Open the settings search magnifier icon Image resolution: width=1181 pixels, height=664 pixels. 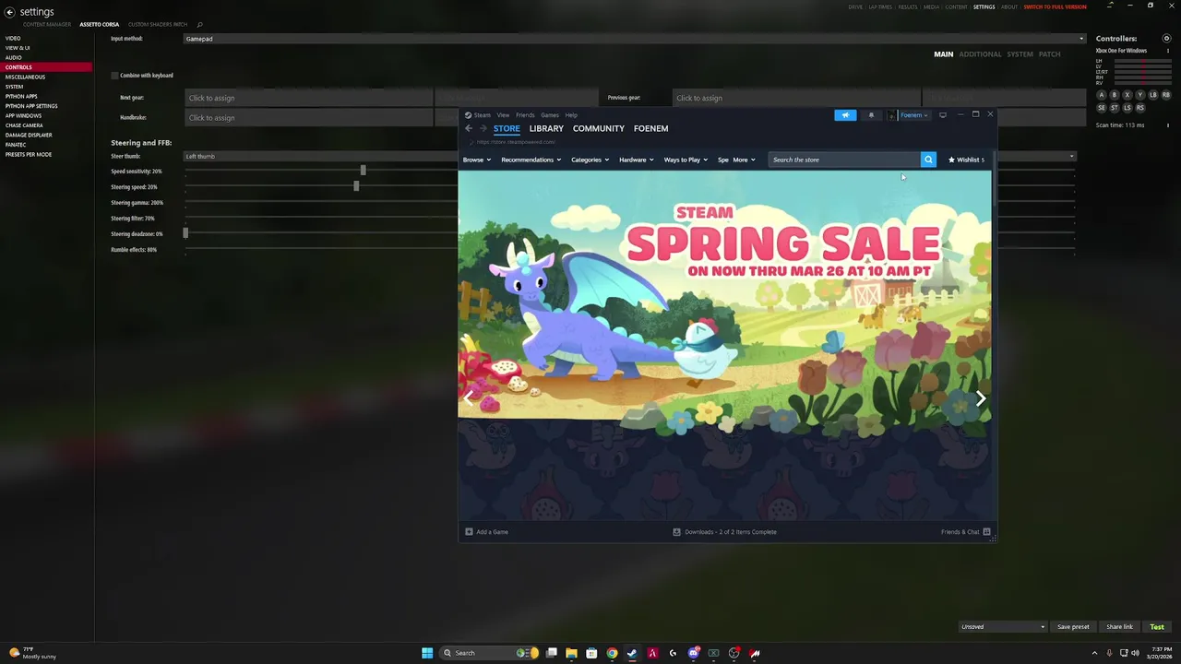(x=200, y=24)
